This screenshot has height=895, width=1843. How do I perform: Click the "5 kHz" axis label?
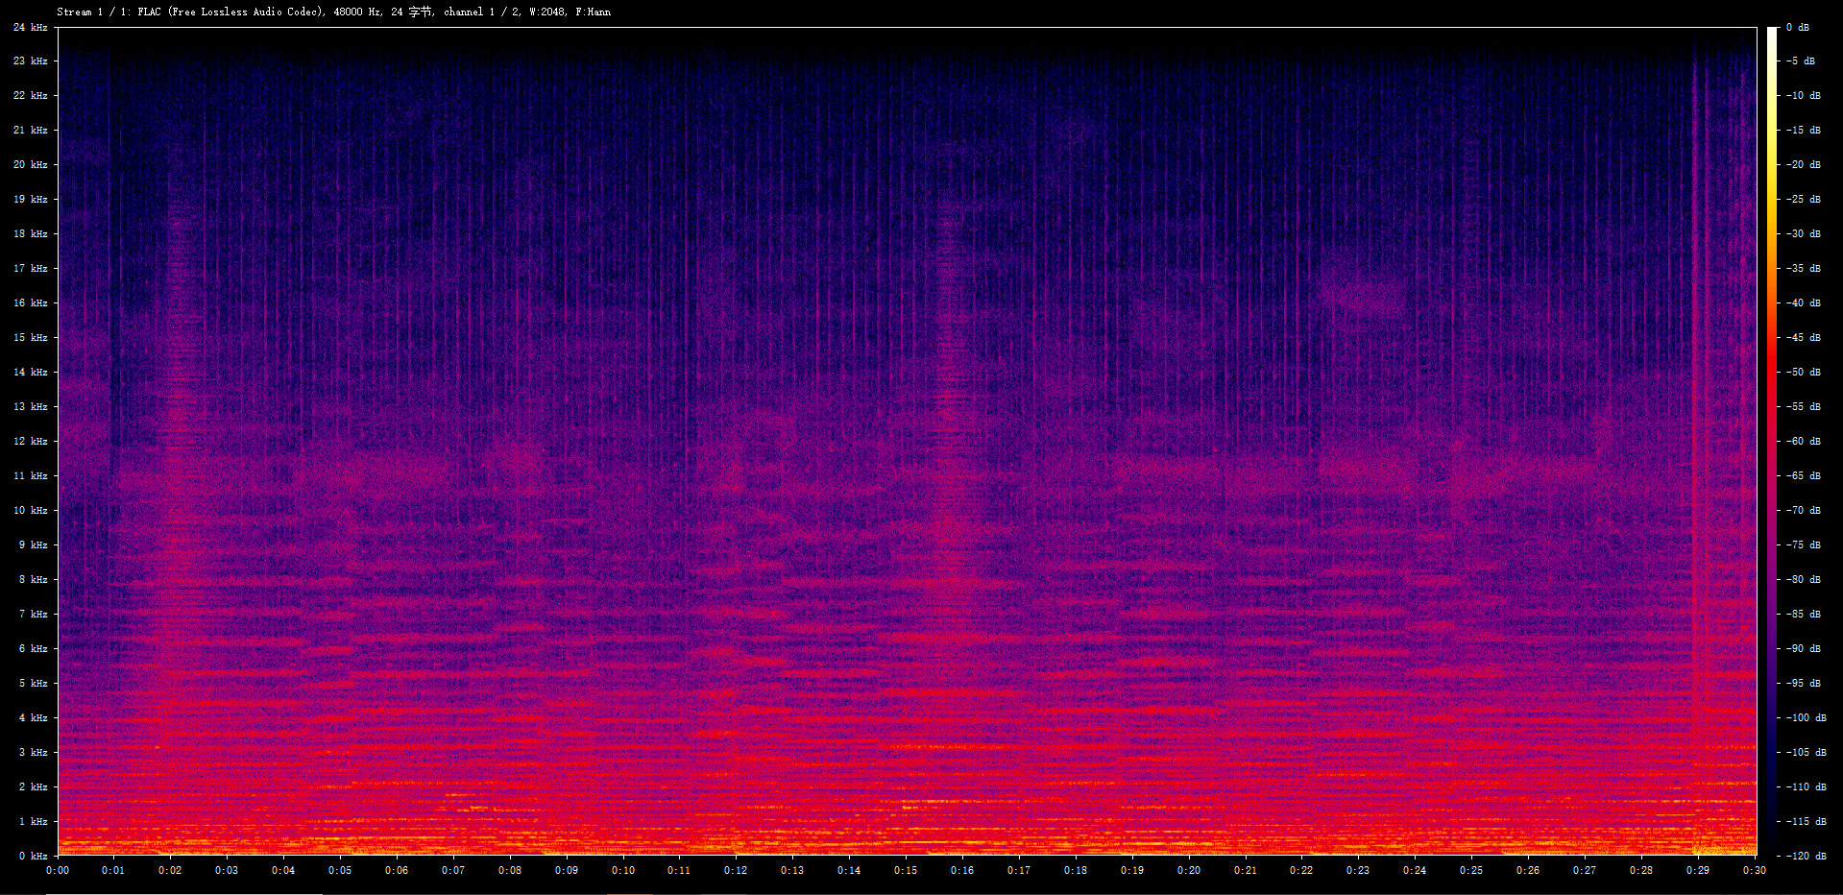[x=33, y=683]
